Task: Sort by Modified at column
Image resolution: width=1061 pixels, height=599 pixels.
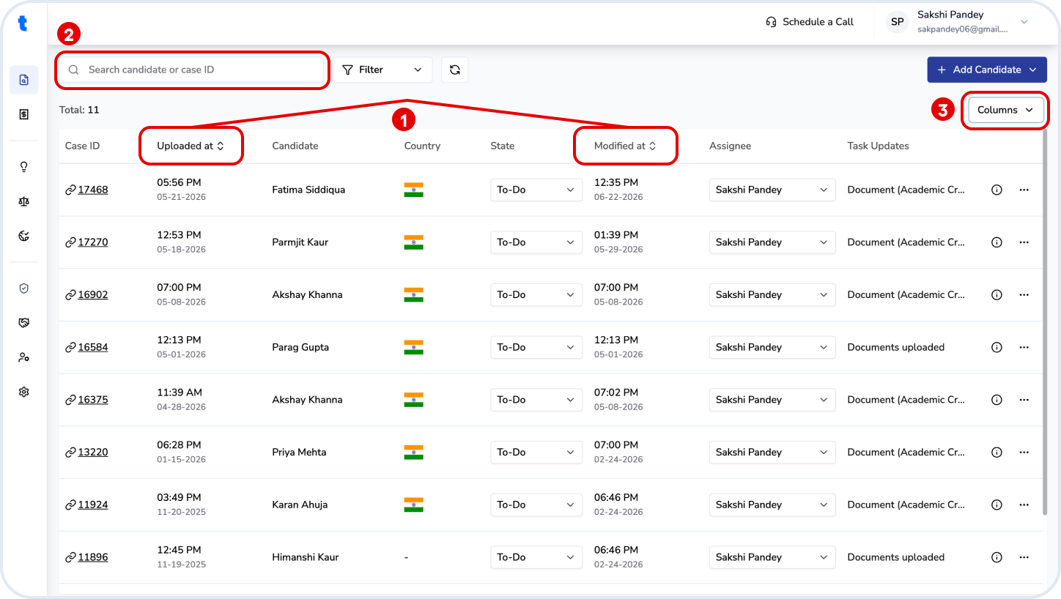Action: [625, 146]
